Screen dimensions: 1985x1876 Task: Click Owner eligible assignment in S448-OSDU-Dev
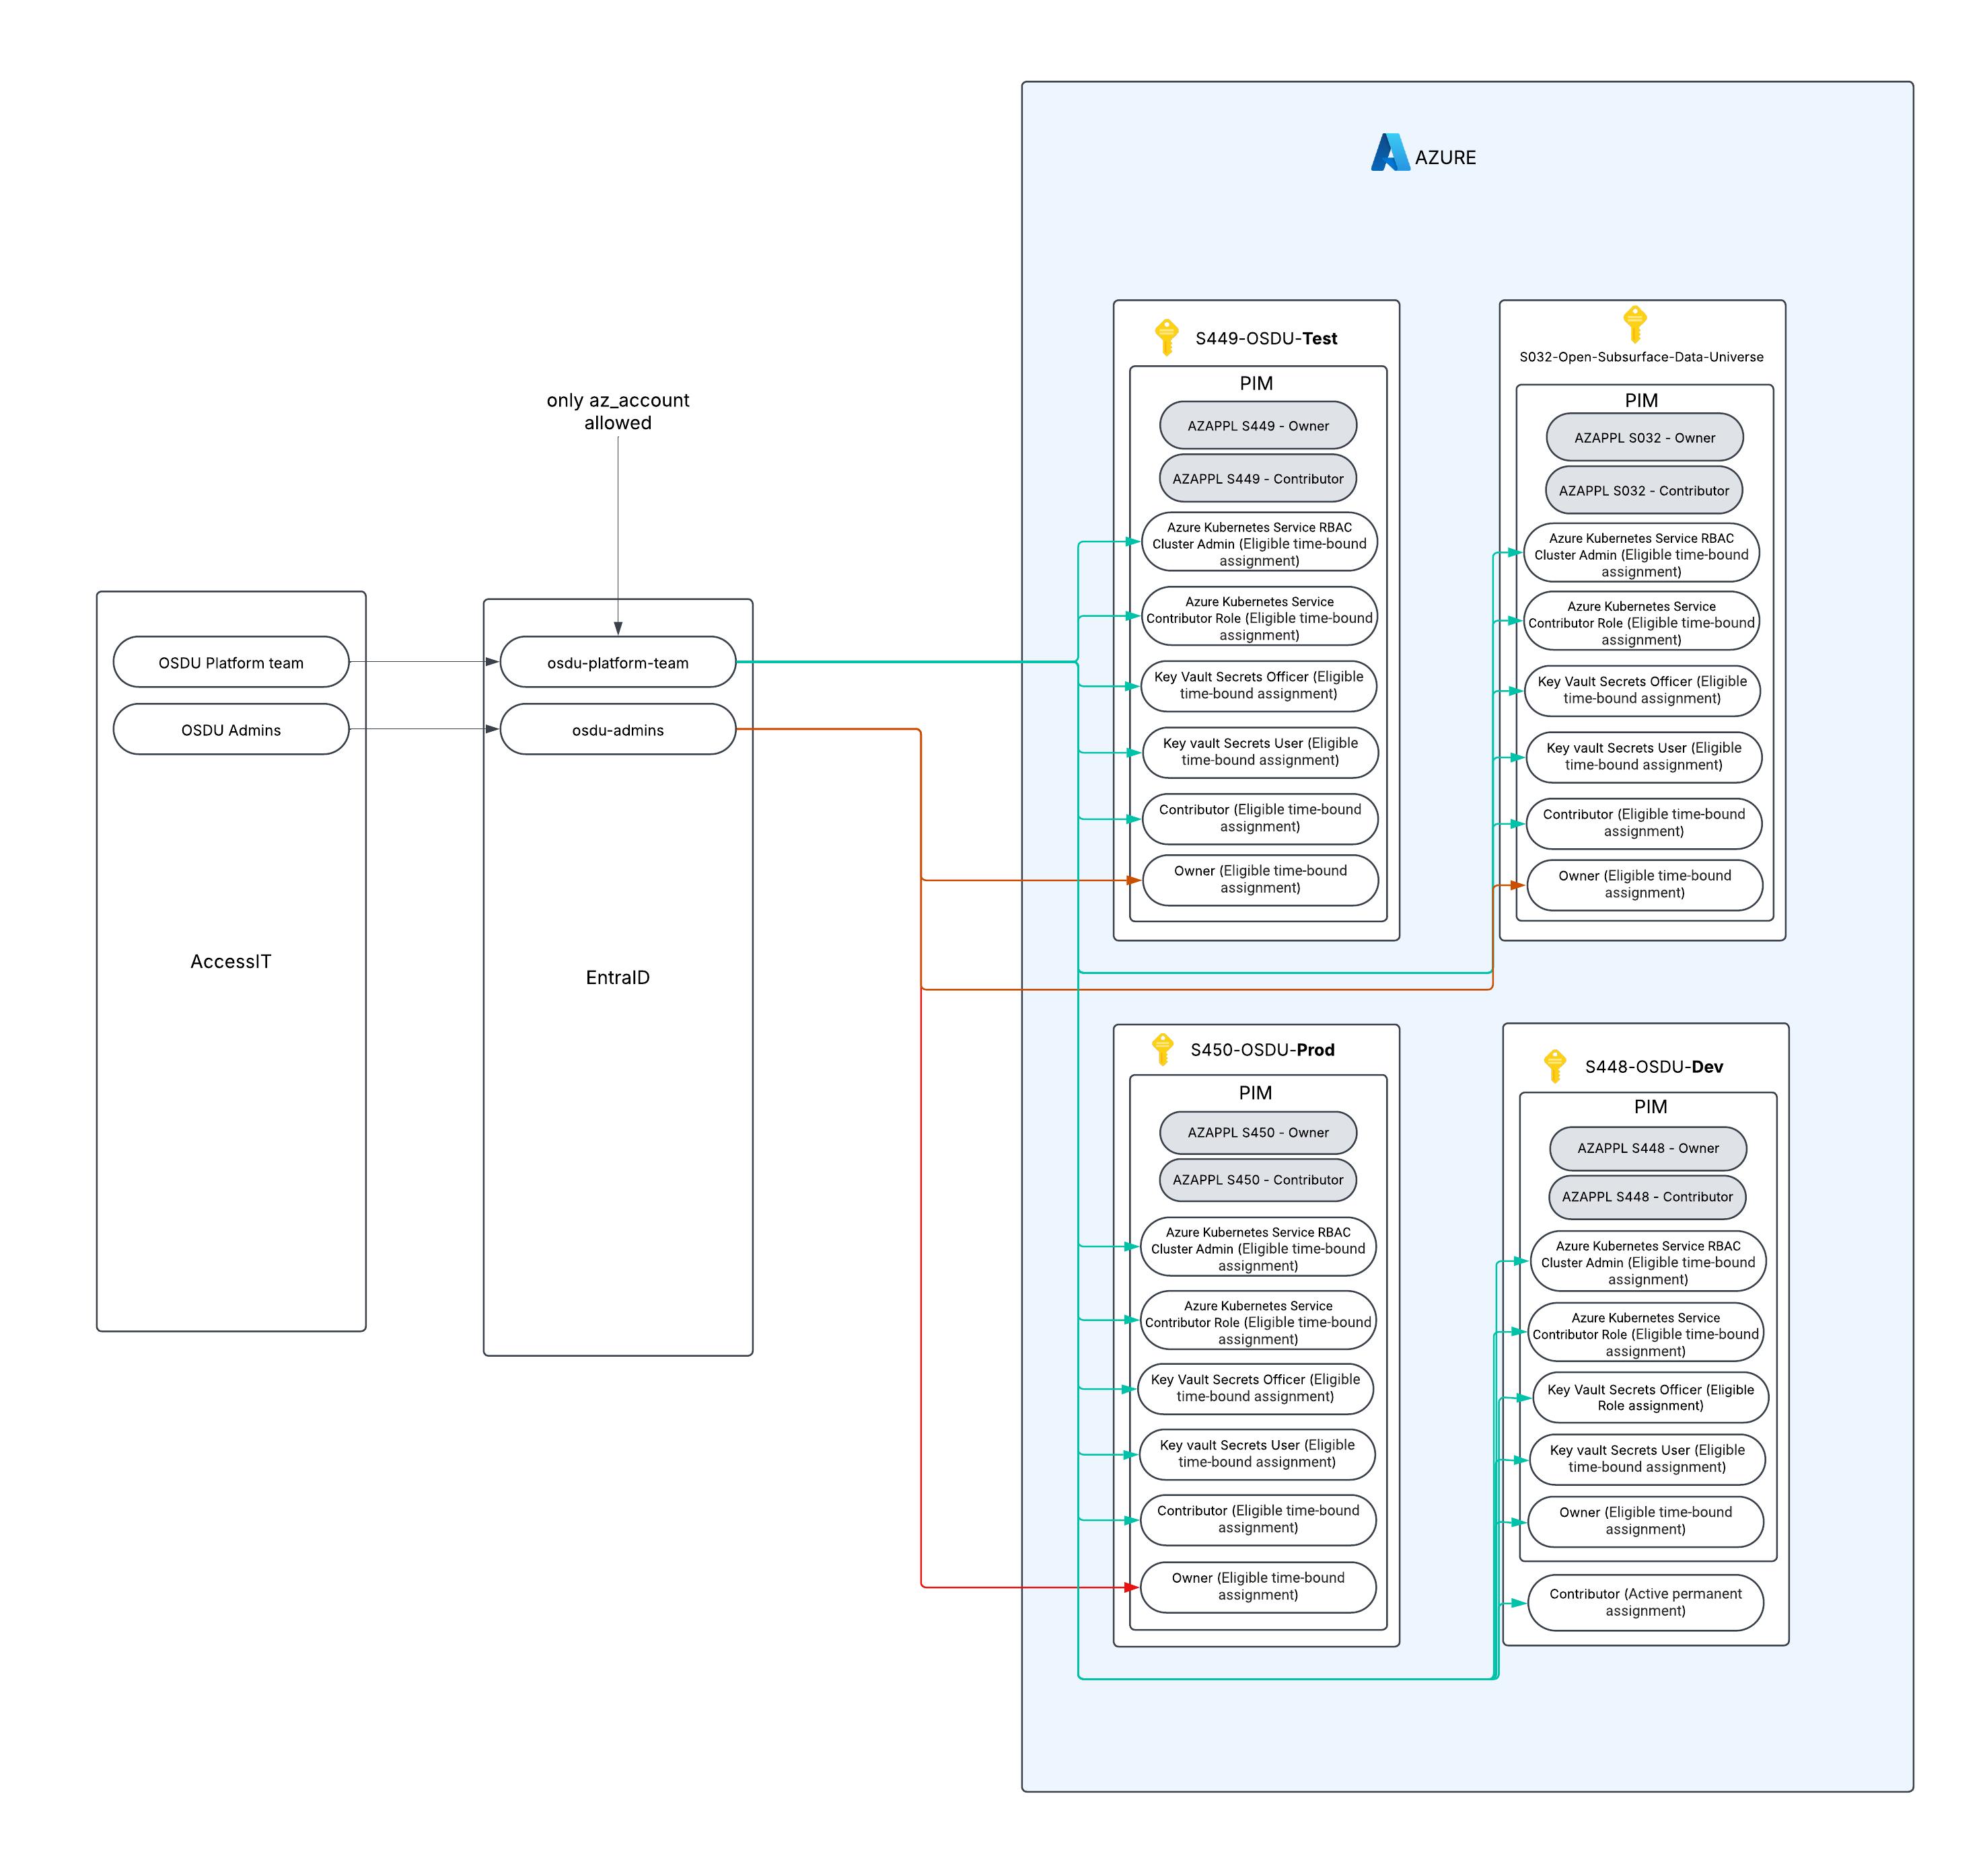tap(1646, 1521)
